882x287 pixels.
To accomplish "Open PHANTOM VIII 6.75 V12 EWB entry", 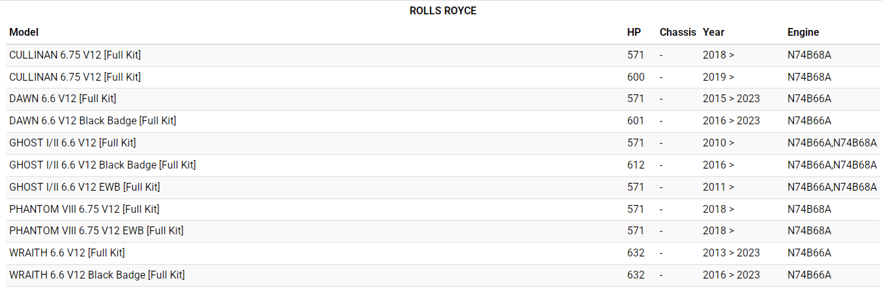I will pyautogui.click(x=96, y=231).
